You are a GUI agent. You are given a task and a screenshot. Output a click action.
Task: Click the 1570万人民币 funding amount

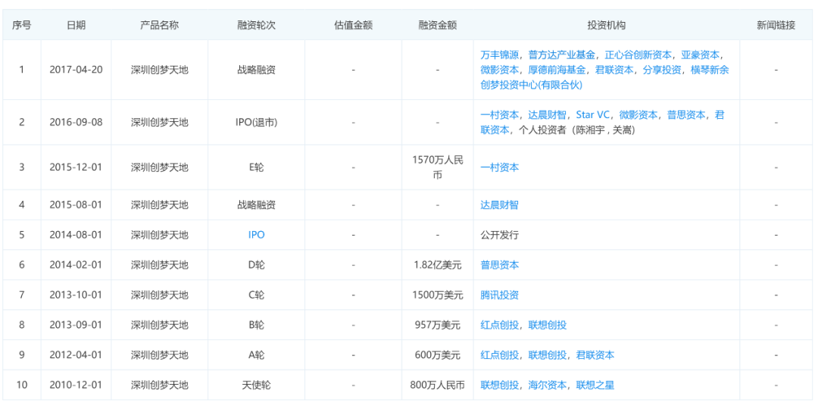(438, 167)
